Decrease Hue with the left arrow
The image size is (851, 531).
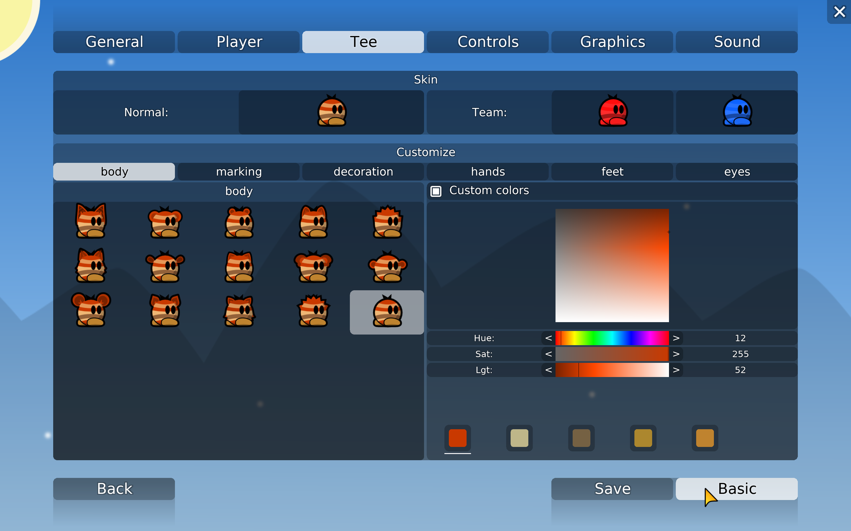548,338
